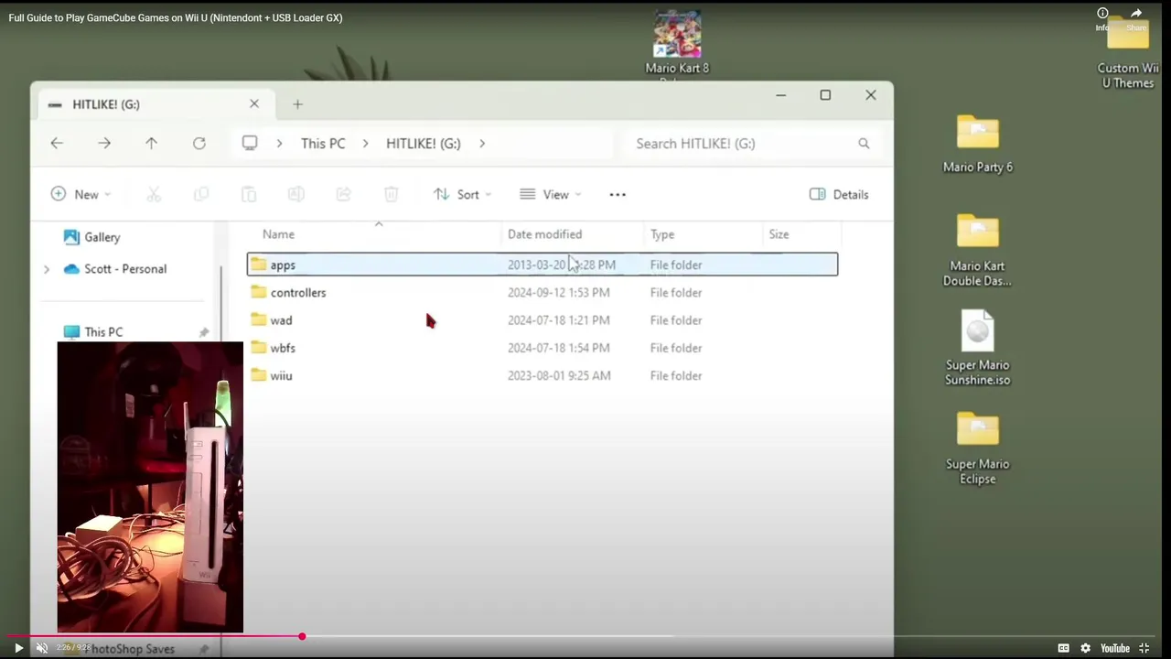This screenshot has height=659, width=1171.
Task: Select the controllers folder
Action: 542,293
